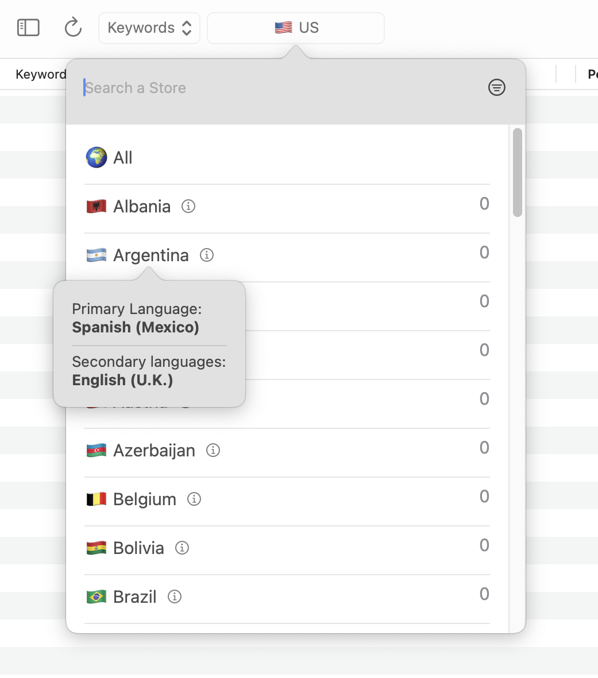Click the Argentina info icon
Screen dimensions: 598x678
pyautogui.click(x=207, y=255)
